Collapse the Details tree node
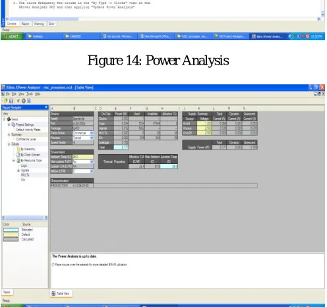Image resolution: width=327 pixels, height=307 pixels. tap(9, 144)
